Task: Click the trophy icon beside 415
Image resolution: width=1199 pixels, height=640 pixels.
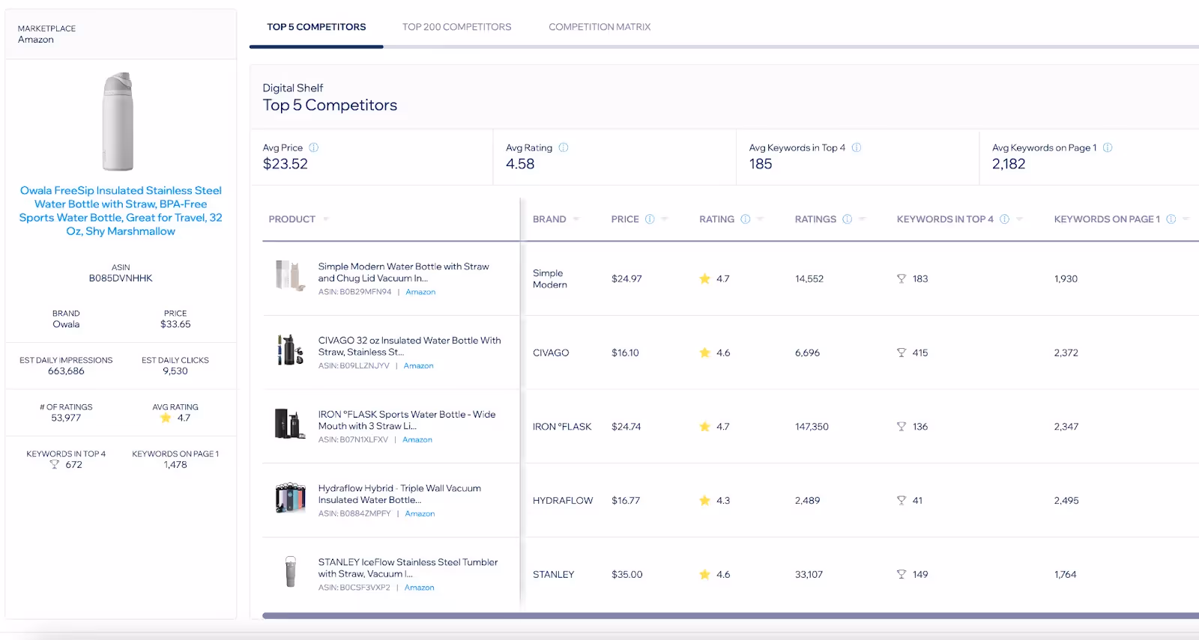Action: [901, 353]
